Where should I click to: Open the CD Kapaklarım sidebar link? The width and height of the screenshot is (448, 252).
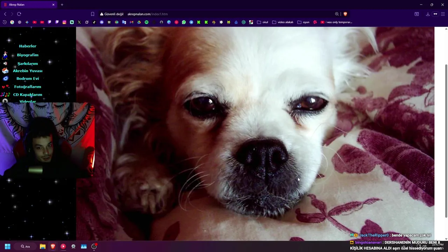pyautogui.click(x=28, y=94)
